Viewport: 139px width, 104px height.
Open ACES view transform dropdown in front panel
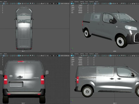pos(65,55)
